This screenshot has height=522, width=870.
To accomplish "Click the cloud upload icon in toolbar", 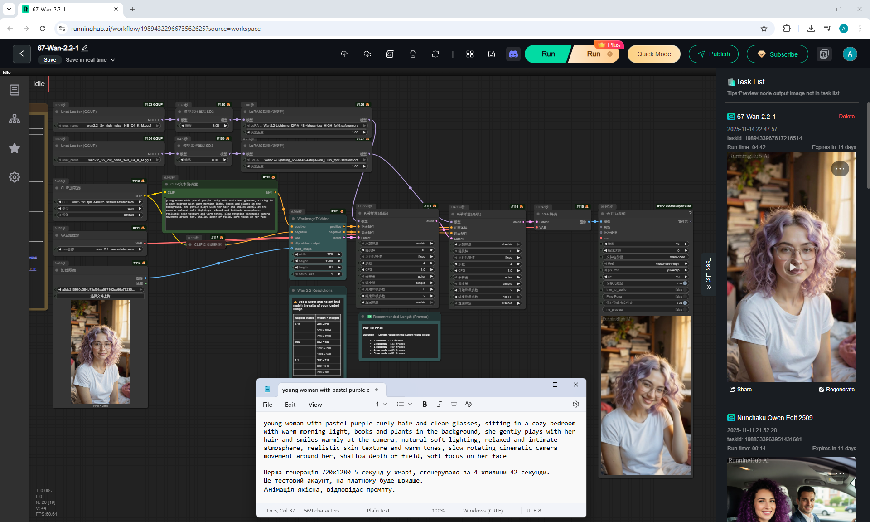I will 345,54.
